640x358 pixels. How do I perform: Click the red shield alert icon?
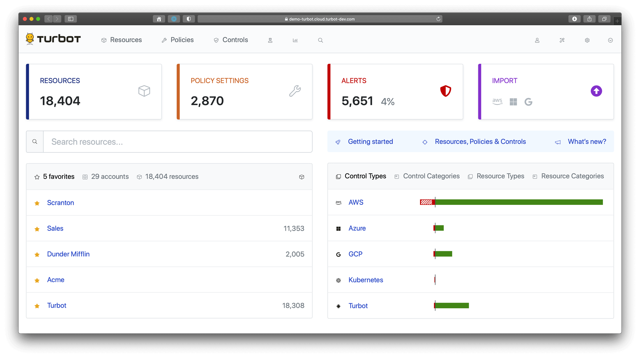[446, 91]
